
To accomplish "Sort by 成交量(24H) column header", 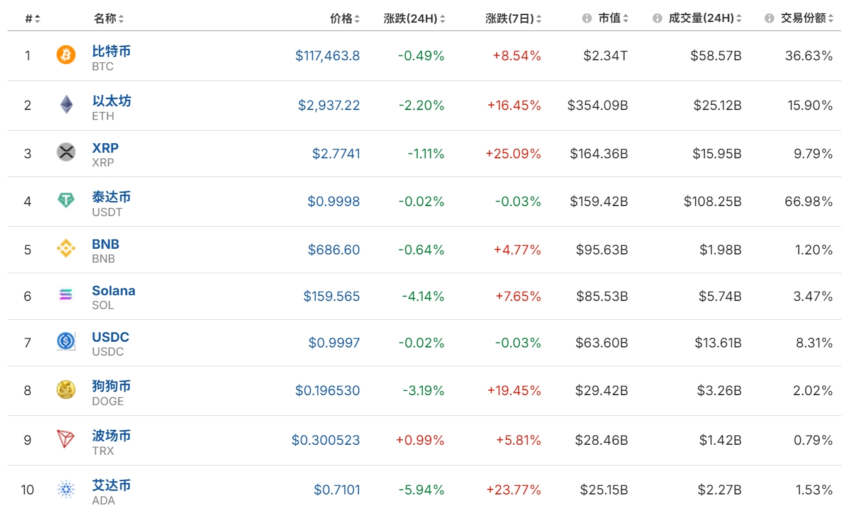I will (x=704, y=18).
